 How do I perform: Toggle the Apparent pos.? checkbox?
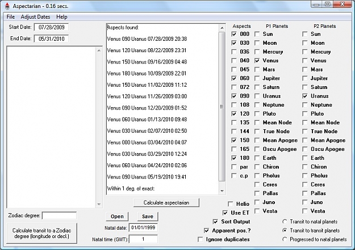click(x=206, y=231)
